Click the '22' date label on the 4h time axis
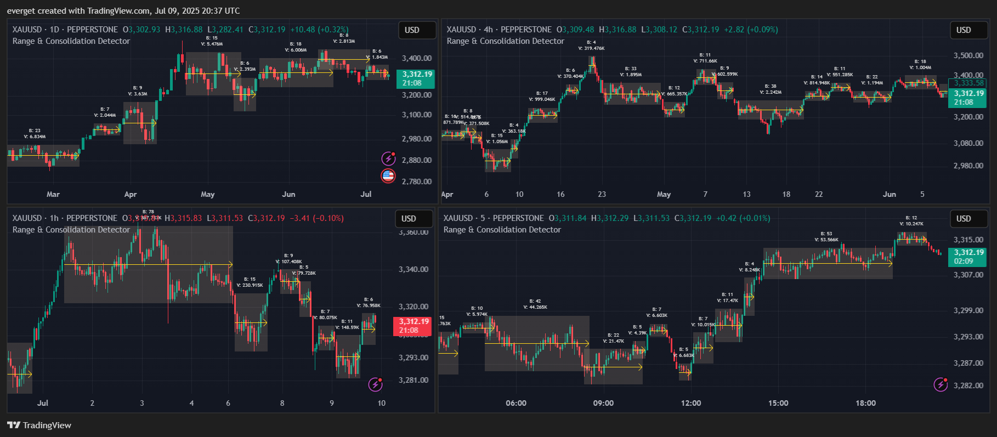Screen dimensions: 997x437 click(x=819, y=194)
